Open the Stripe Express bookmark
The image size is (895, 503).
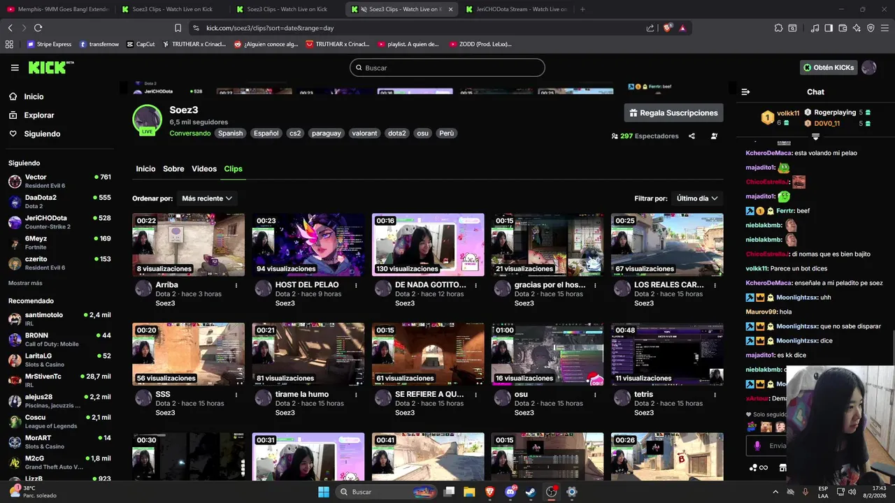[x=49, y=44]
